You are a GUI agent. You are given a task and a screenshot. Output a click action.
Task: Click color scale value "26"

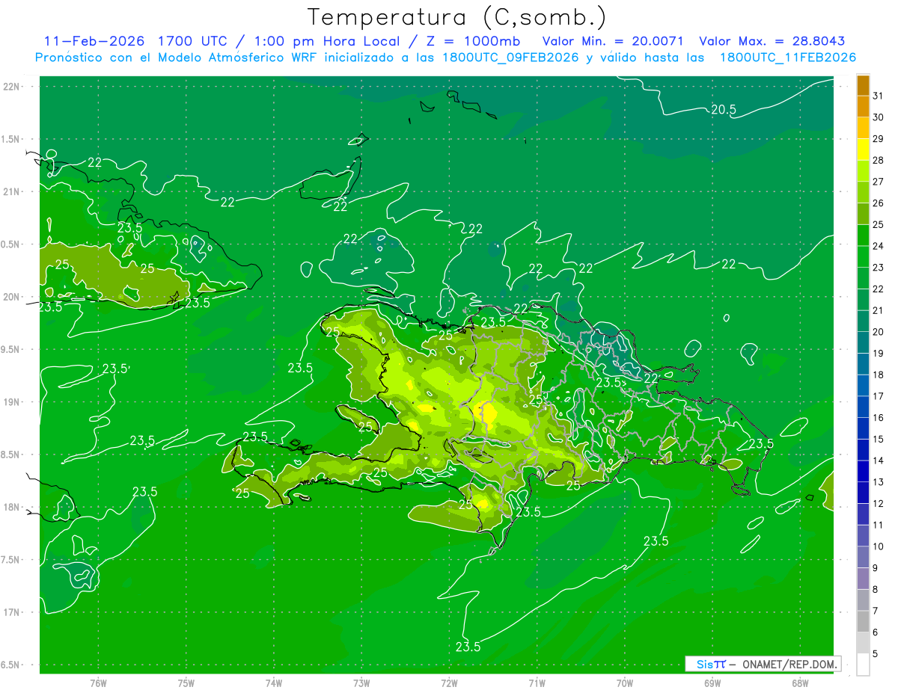(879, 203)
